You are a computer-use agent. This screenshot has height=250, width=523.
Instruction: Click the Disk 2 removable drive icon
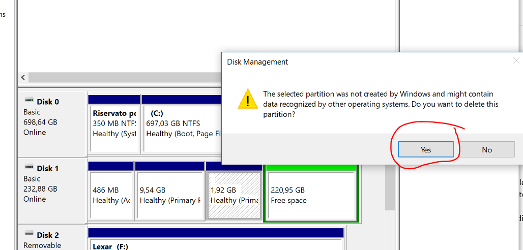coord(29,235)
